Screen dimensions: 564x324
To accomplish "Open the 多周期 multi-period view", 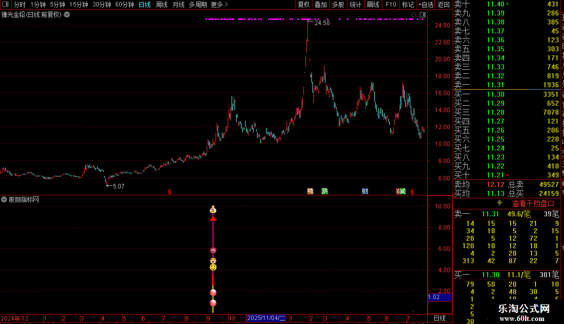I will (x=198, y=4).
